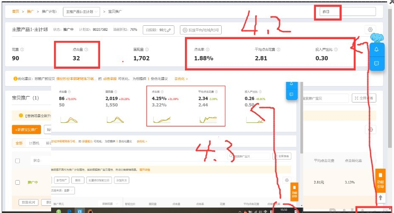Screen dimensions: 394x213
Task: Click the main page 全屏查看 button
Action: 364,98
